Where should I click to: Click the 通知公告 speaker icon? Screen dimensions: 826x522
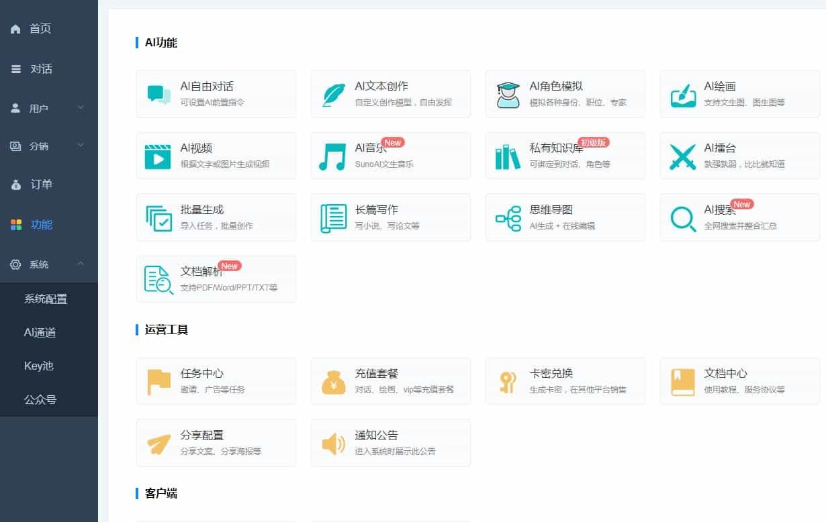pyautogui.click(x=334, y=443)
